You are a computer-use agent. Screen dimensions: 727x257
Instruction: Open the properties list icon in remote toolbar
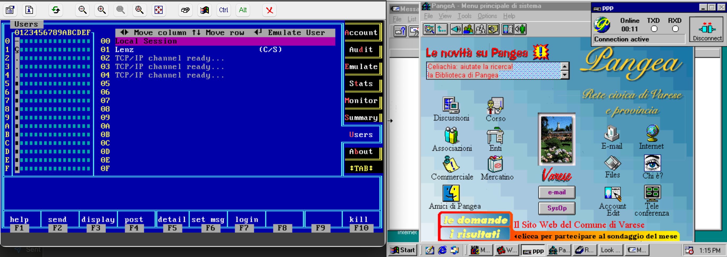tap(10, 10)
